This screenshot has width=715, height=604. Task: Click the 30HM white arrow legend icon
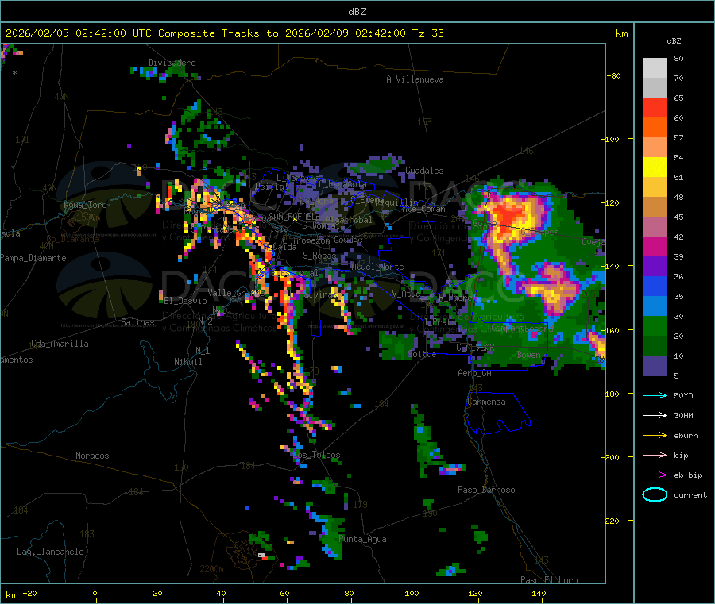click(655, 415)
